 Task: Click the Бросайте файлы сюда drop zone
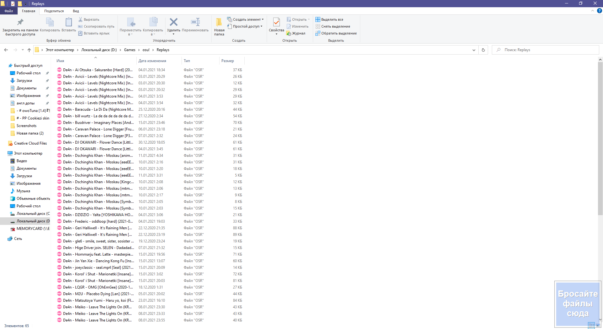coord(577,304)
